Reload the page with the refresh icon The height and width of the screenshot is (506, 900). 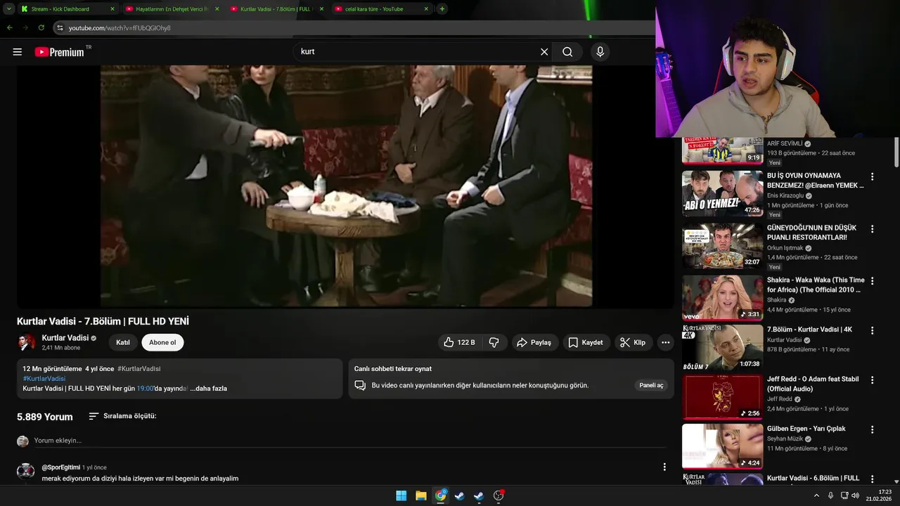coord(41,27)
